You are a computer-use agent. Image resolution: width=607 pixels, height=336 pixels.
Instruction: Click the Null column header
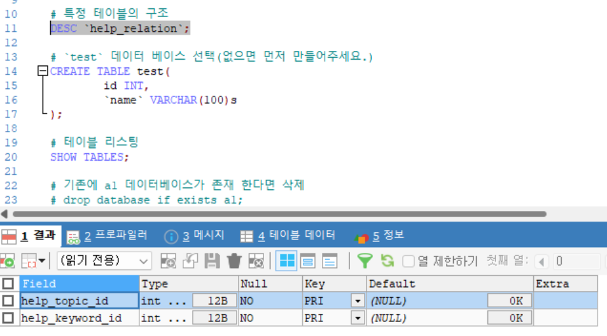pyautogui.click(x=270, y=284)
